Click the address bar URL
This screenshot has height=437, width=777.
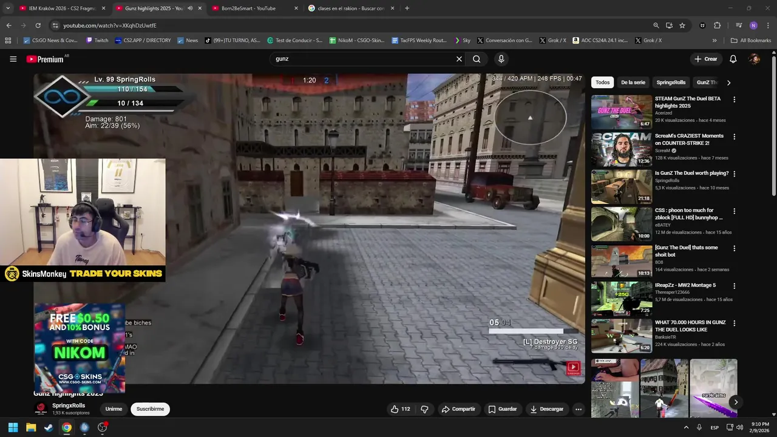point(109,25)
